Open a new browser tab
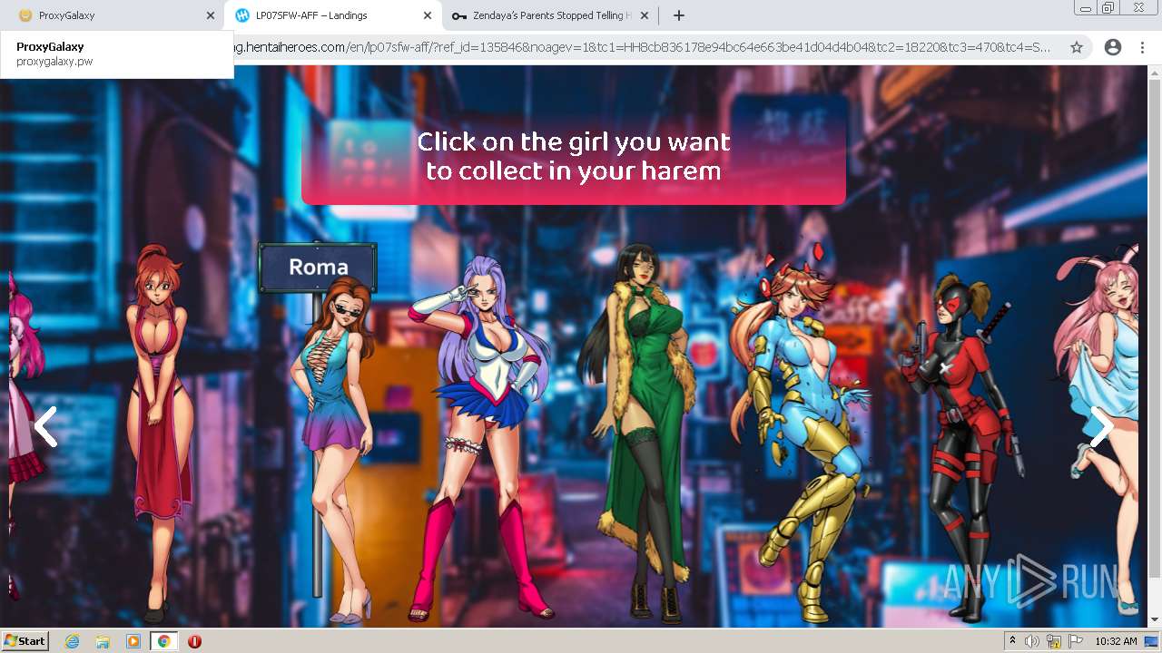 point(678,15)
